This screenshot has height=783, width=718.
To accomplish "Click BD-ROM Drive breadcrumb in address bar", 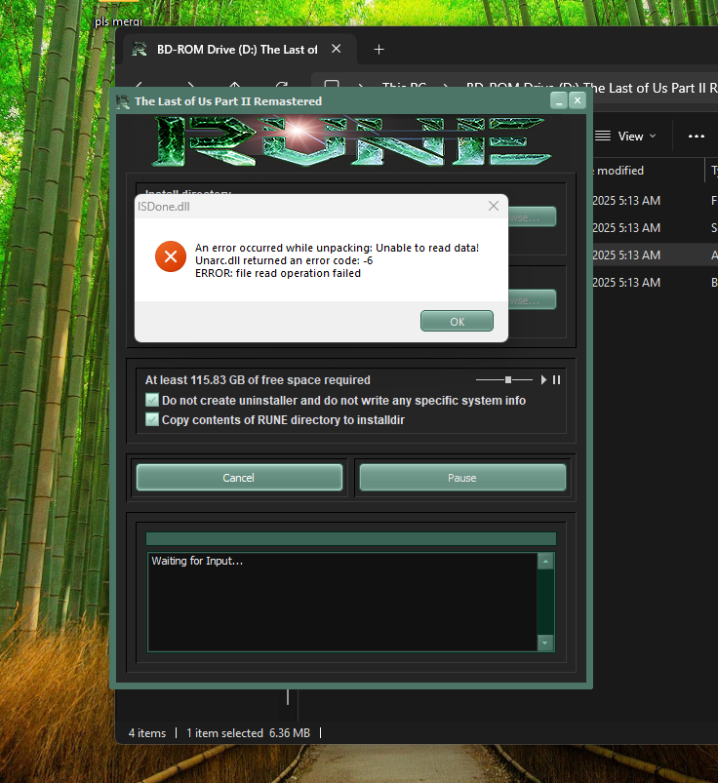I will point(592,89).
